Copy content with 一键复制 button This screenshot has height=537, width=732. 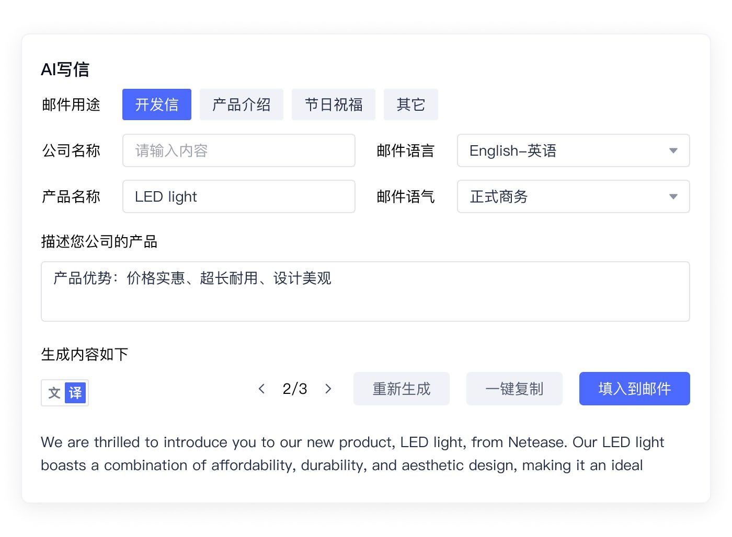click(x=514, y=389)
